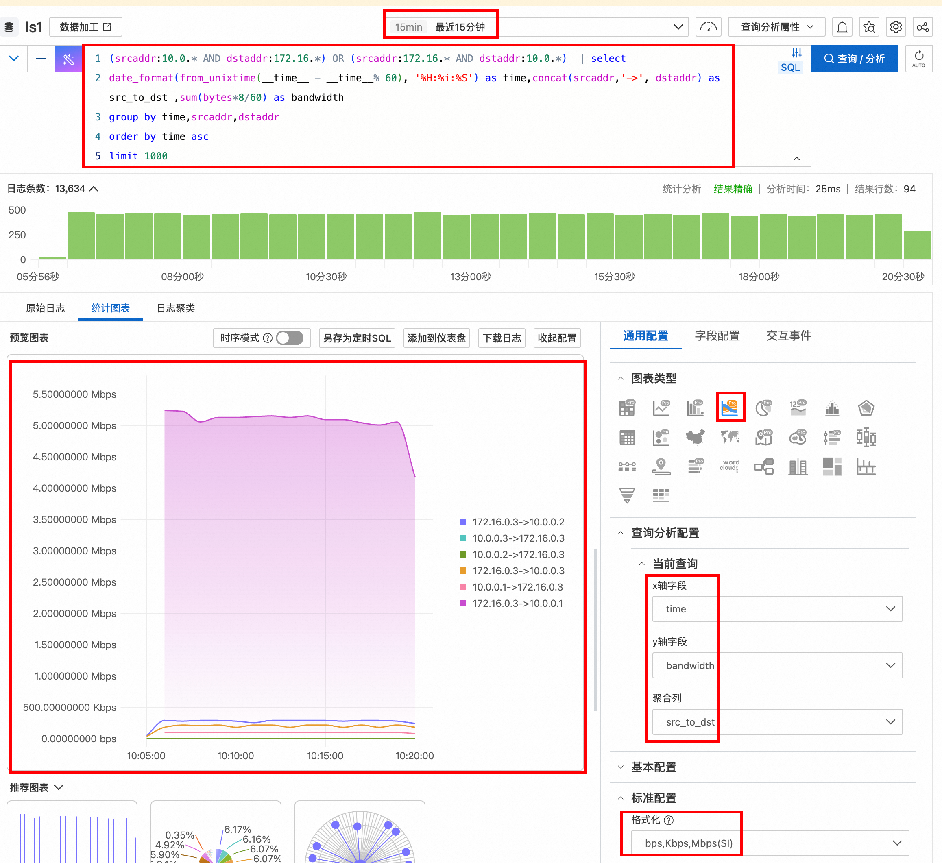Screen dimensions: 942x863
Task: Select the location pin trajectory map icon
Action: tap(661, 466)
